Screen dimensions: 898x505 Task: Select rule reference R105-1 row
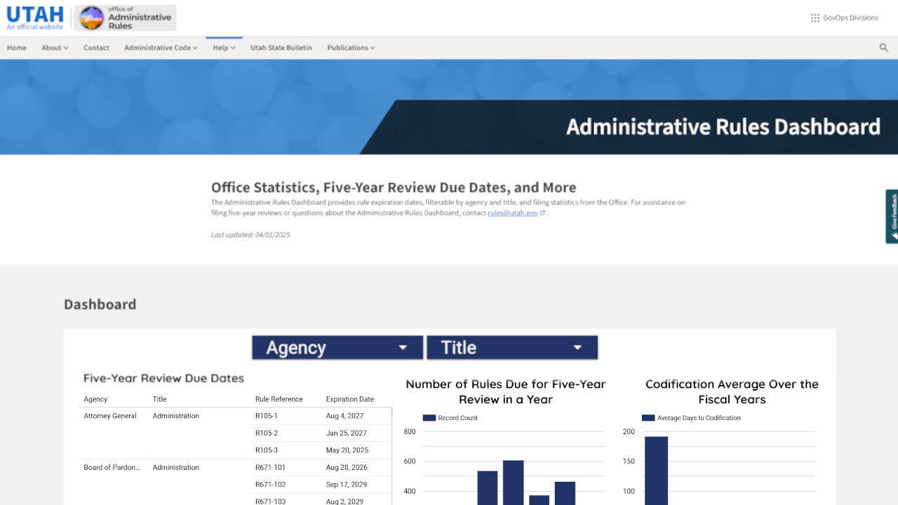tap(267, 416)
